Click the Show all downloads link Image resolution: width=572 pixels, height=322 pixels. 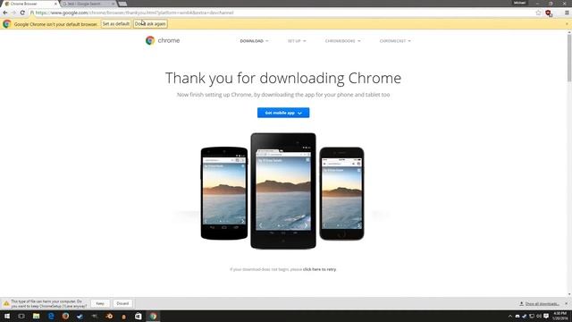pos(543,304)
